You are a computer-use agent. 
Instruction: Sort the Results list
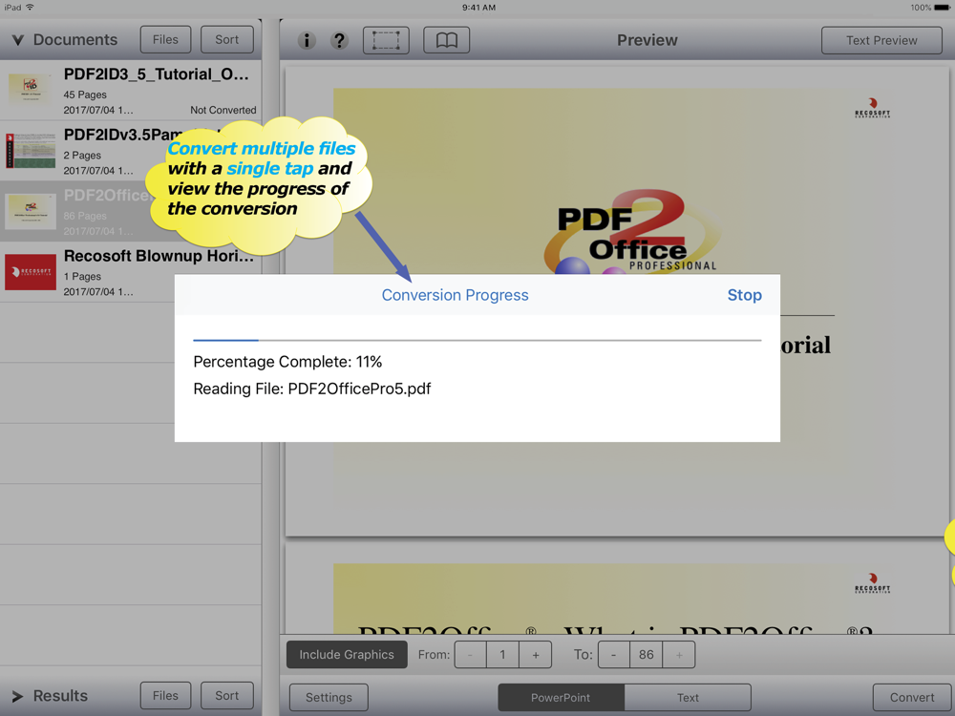[x=226, y=695]
